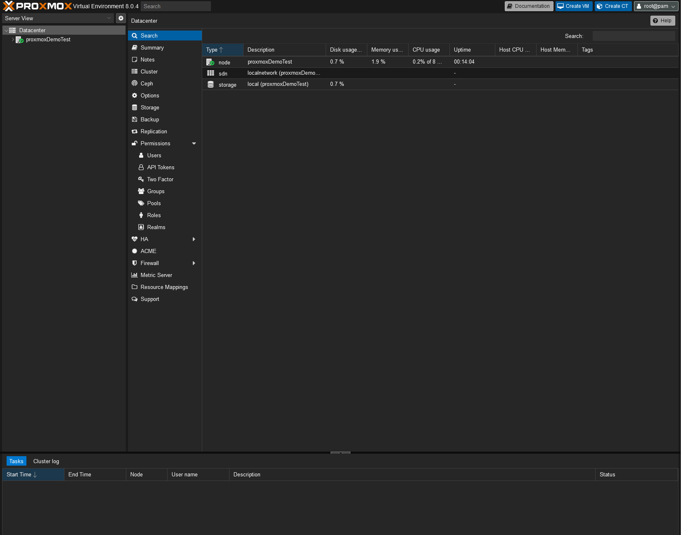Click the Options gear icon
The image size is (681, 535).
(x=135, y=95)
